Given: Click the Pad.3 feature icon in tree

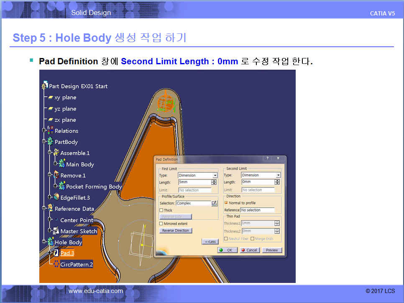Looking at the screenshot, I should pos(56,253).
